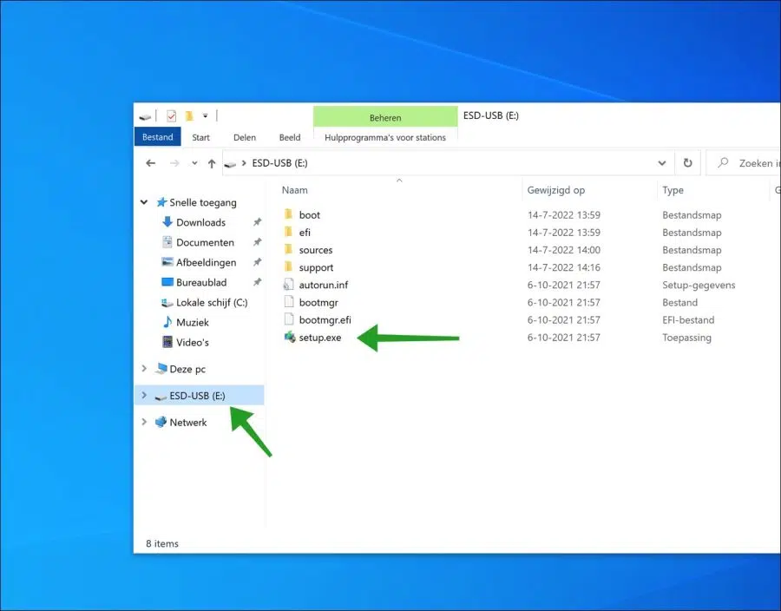The image size is (781, 611).
Task: Open Video's in the navigation pane
Action: tap(193, 342)
